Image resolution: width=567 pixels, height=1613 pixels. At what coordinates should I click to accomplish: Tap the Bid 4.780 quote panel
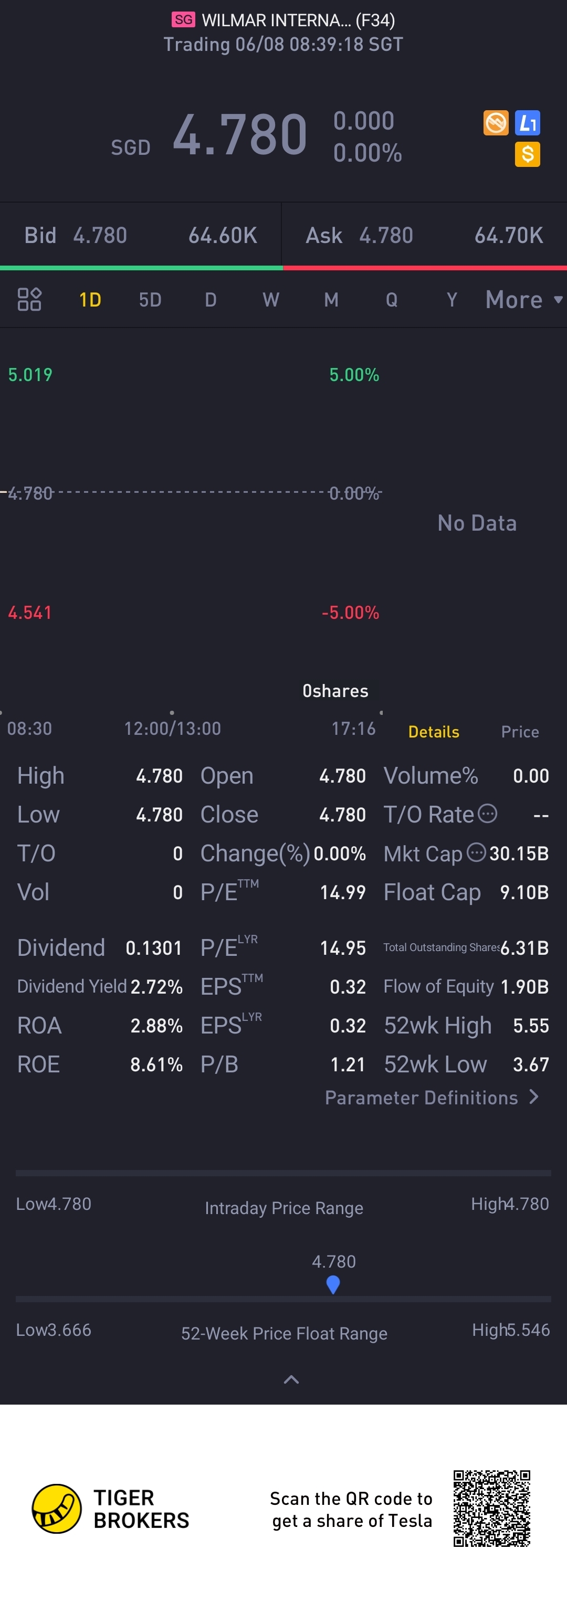(x=141, y=236)
